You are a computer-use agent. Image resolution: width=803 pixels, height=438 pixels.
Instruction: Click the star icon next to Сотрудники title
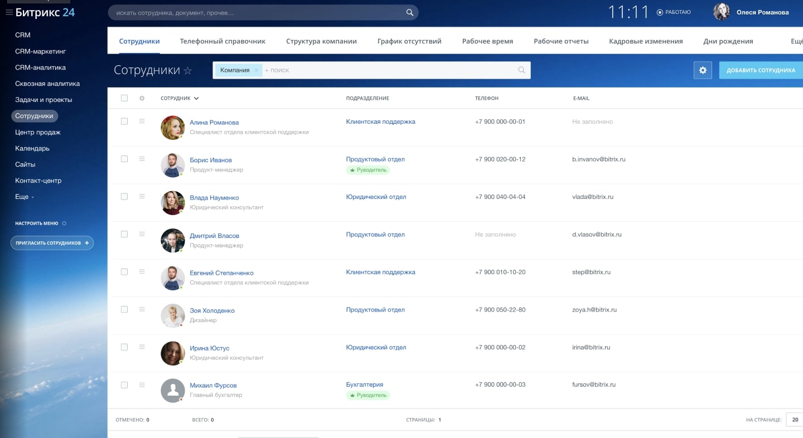coord(188,71)
